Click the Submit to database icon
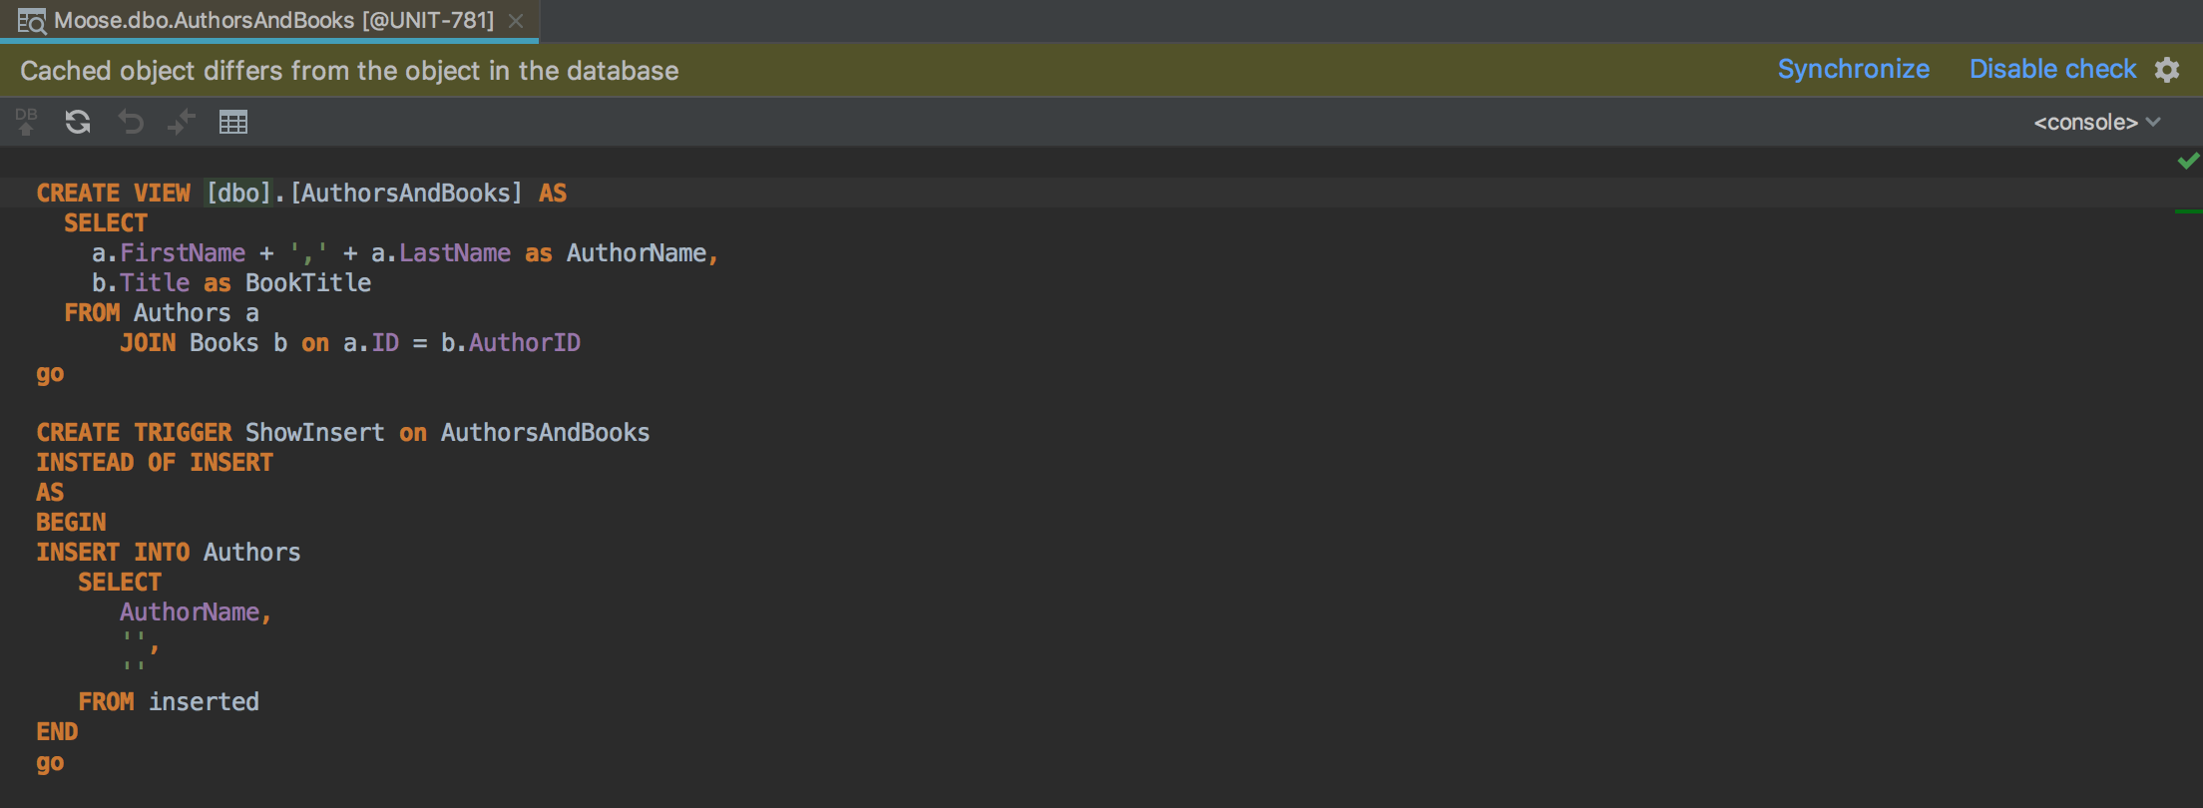 click(x=27, y=122)
